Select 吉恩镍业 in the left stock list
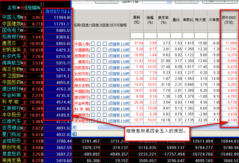Image resolution: width=239 pixels, height=163 pixels. click(x=12, y=128)
